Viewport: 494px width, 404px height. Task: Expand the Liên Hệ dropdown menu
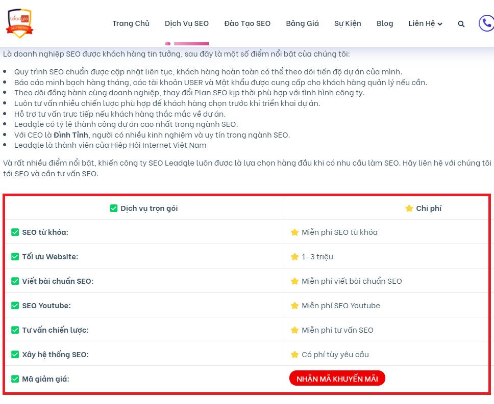(x=425, y=23)
